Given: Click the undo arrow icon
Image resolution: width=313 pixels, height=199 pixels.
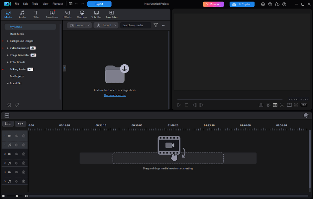Looking at the screenshot, I should (x=76, y=4).
